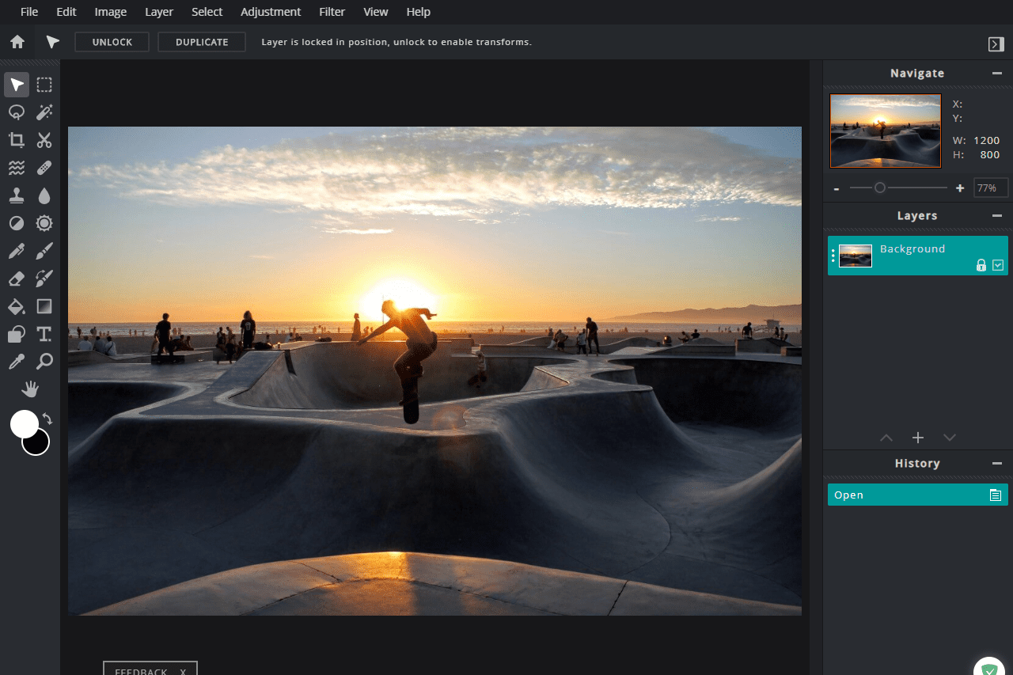Select the Eraser tool
The height and width of the screenshot is (675, 1013).
tap(17, 279)
